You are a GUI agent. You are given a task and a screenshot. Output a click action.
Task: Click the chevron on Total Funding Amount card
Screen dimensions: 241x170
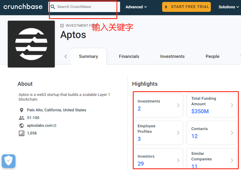tap(232, 105)
